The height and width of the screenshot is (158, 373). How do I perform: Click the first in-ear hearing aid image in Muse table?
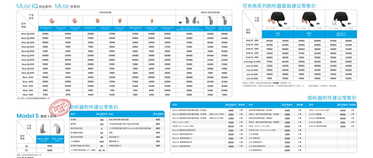pyautogui.click(x=51, y=20)
